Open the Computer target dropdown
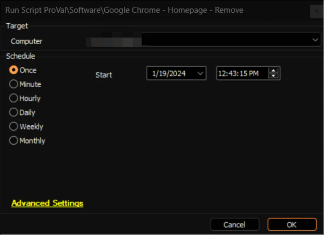This screenshot has width=324, height=235. pyautogui.click(x=315, y=39)
